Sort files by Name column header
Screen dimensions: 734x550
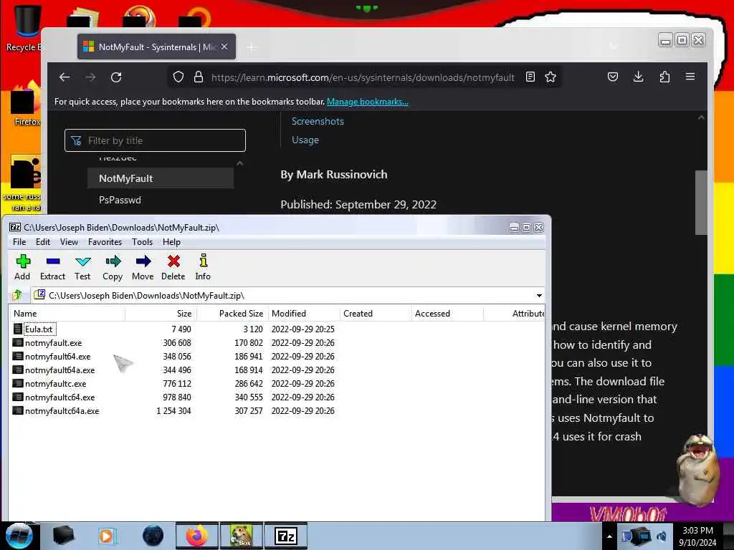coord(68,314)
